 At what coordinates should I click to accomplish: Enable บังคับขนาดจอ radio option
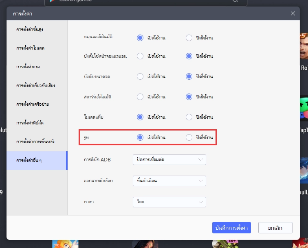140,76
